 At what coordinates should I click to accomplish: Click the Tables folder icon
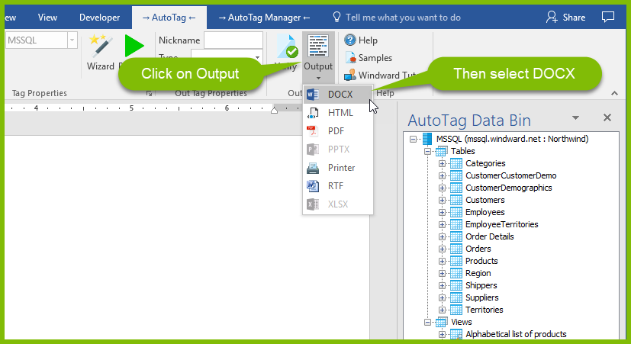pyautogui.click(x=442, y=151)
